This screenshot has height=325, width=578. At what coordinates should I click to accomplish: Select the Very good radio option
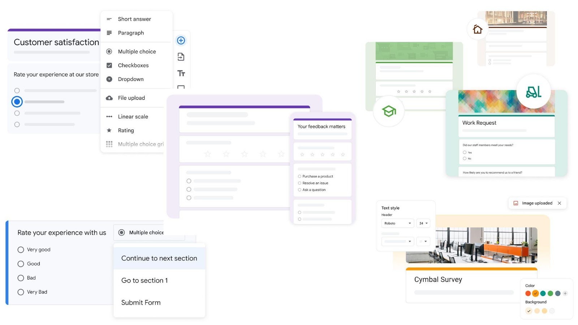20,249
